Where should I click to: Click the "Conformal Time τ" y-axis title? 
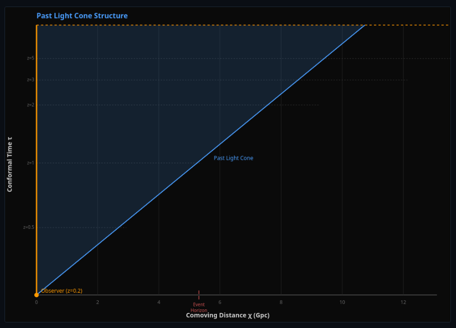coord(10,164)
